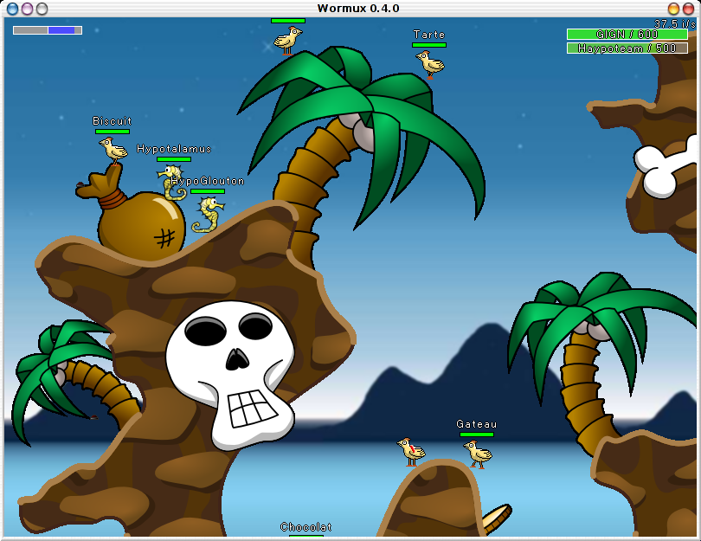The width and height of the screenshot is (701, 541).
Task: Click the frames-per-second counter
Action: tap(672, 23)
